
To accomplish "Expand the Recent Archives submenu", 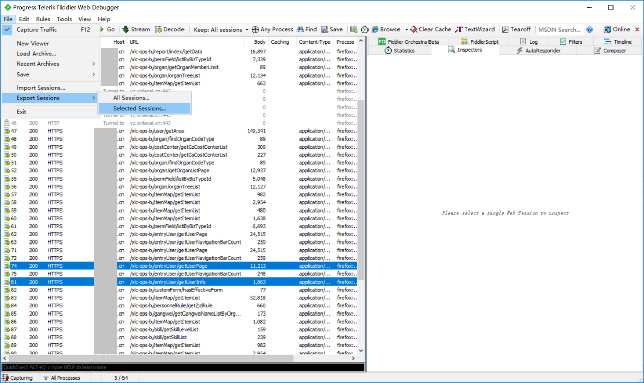I will click(x=50, y=64).
